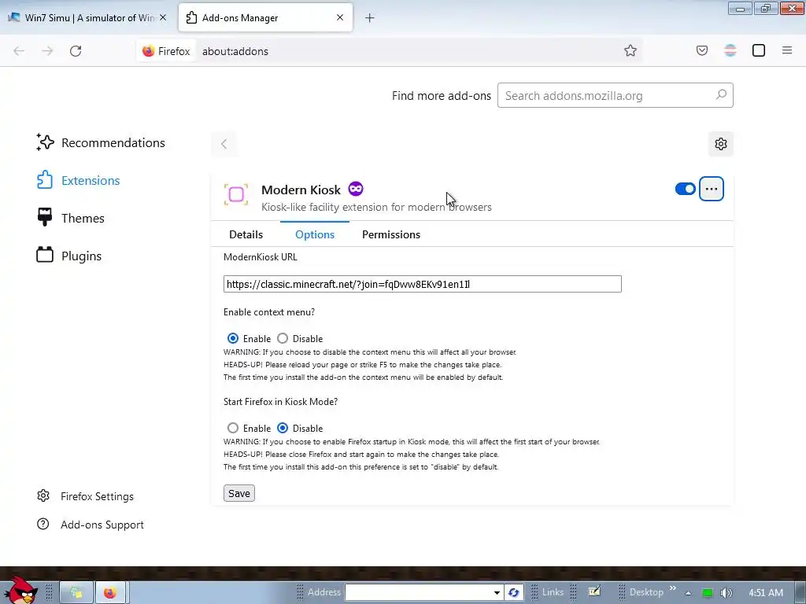This screenshot has height=604, width=806.
Task: Open the taskbar Address dropdown arrow
Action: pos(497,593)
